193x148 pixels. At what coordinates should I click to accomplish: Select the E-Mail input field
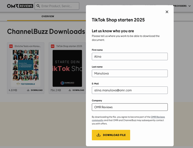130,90
